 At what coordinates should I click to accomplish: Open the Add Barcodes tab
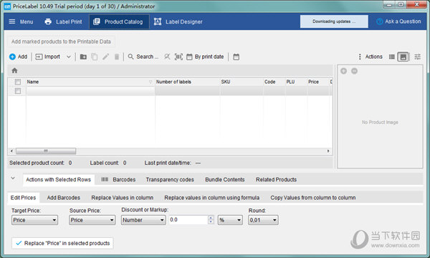[63, 198]
